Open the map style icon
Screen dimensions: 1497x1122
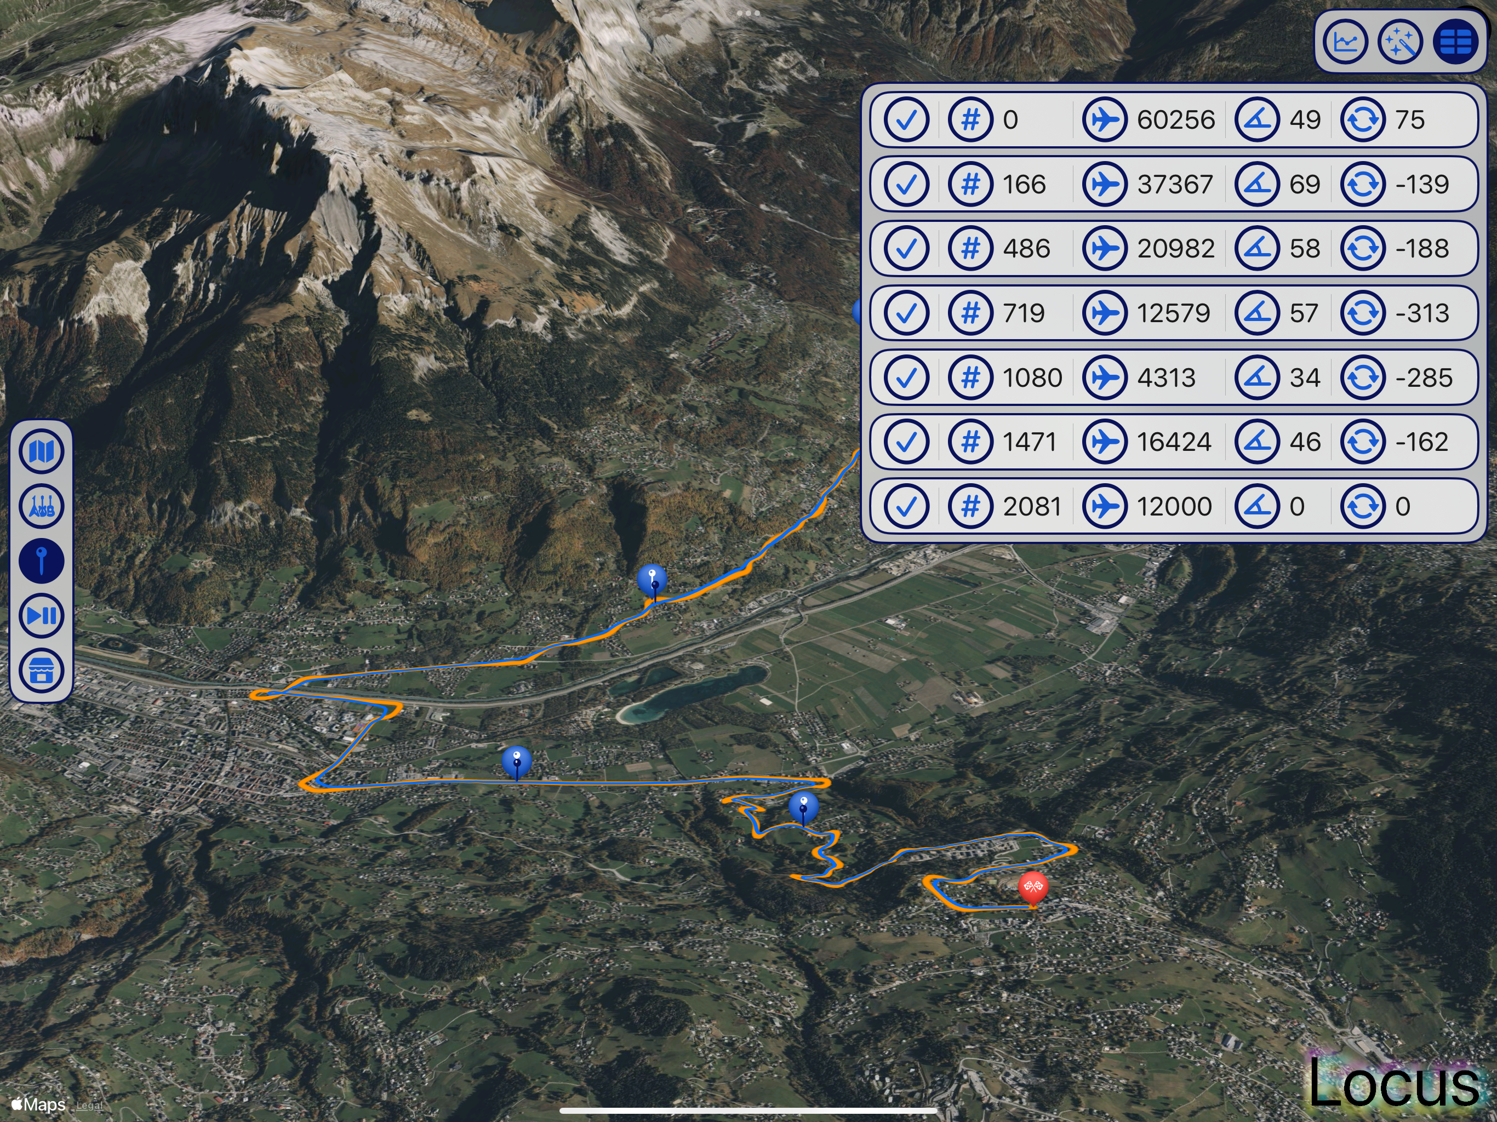pyautogui.click(x=41, y=451)
